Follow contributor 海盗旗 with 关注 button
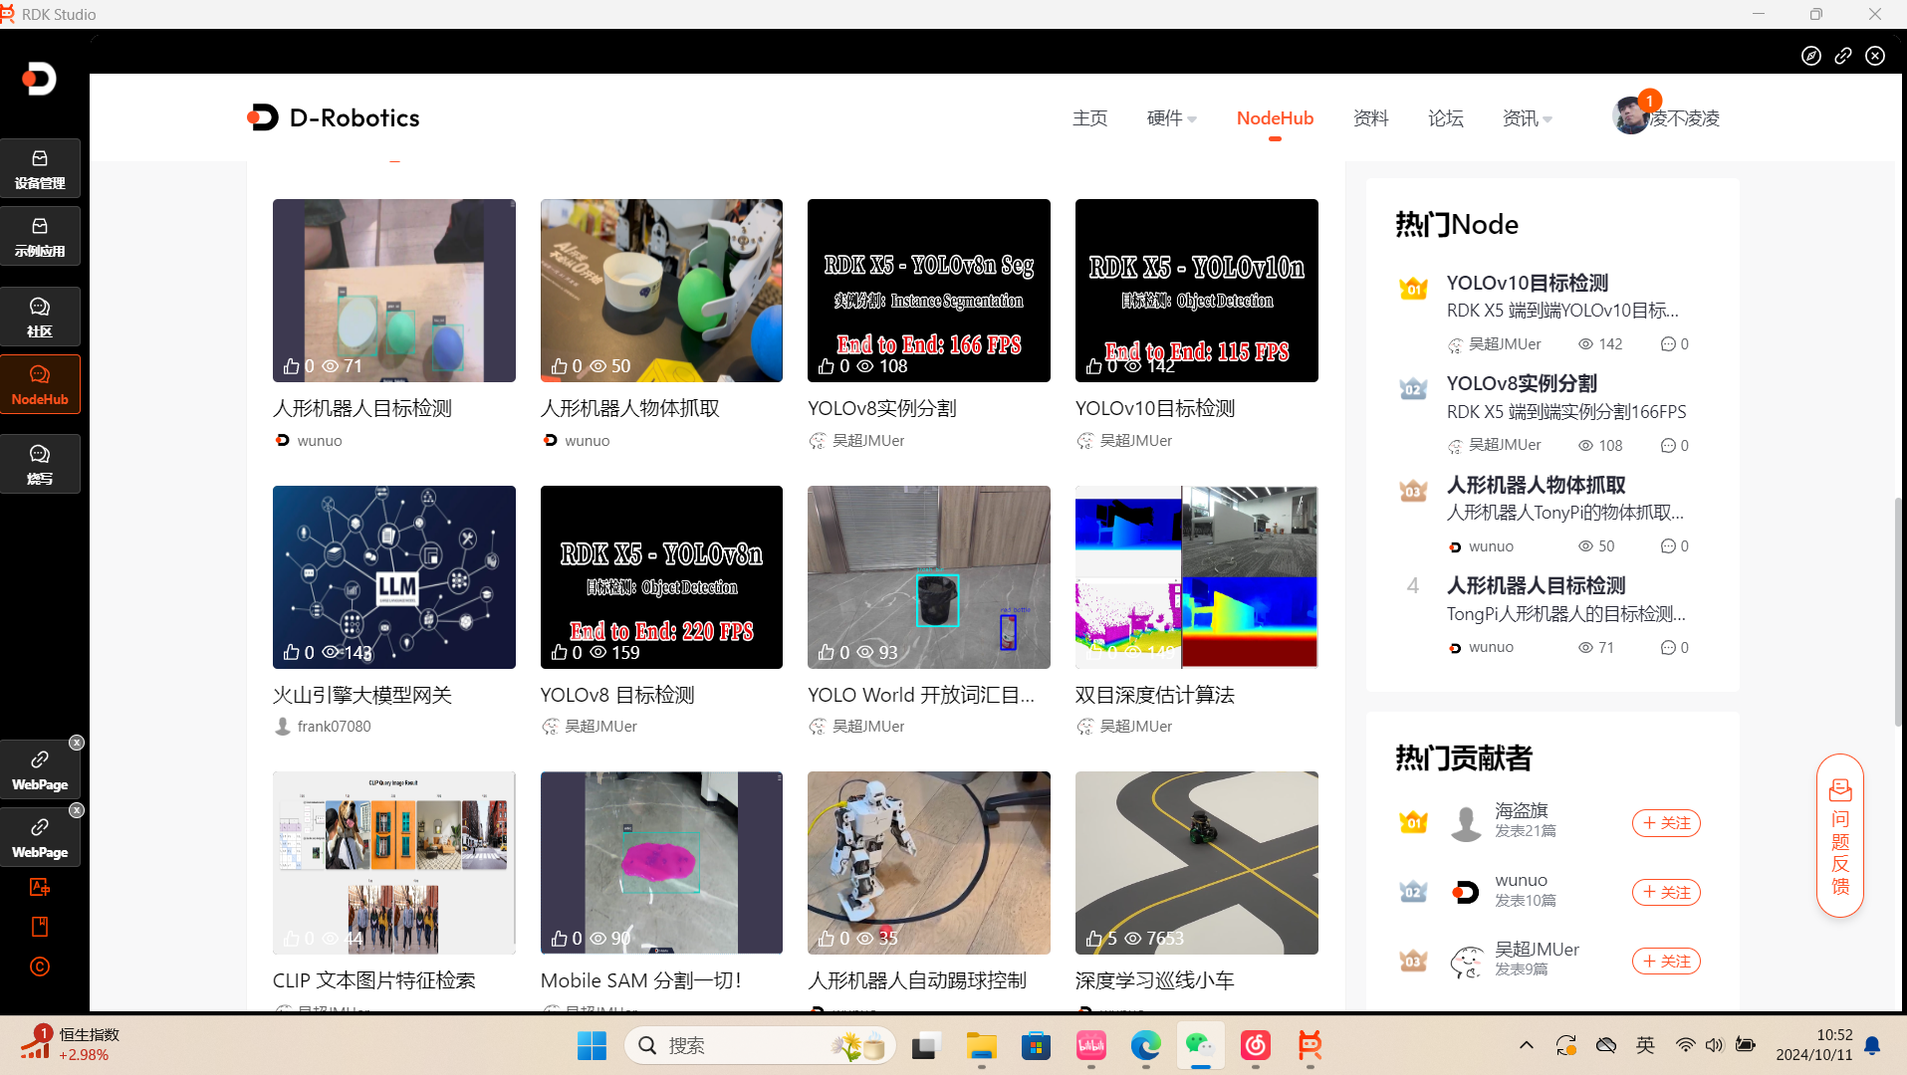This screenshot has width=1907, height=1075. (x=1666, y=823)
